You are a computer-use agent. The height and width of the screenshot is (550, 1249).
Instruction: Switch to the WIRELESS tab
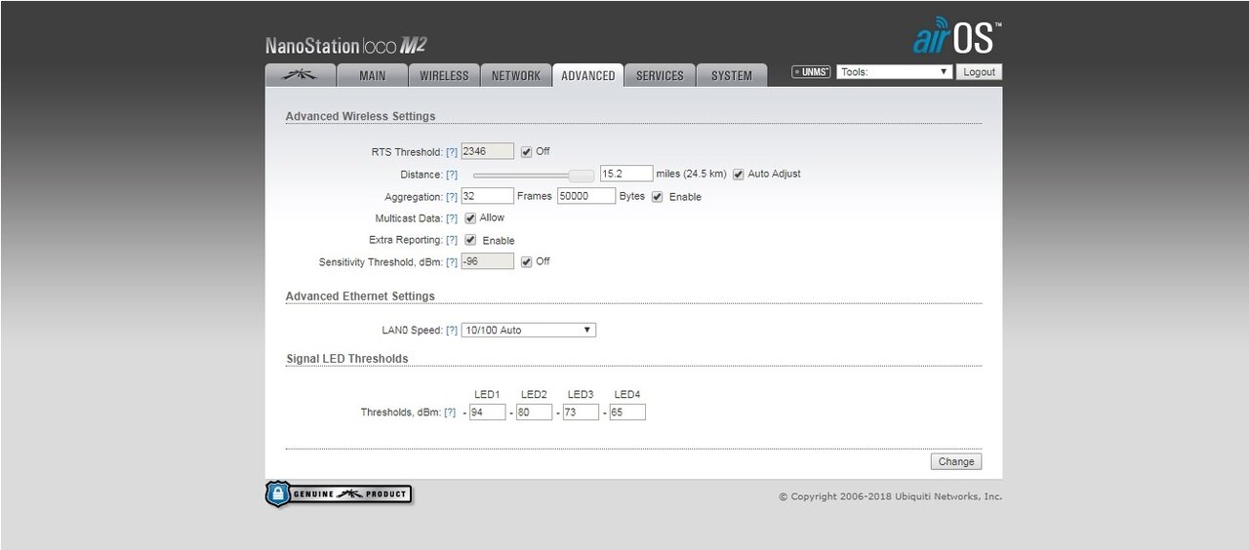click(444, 75)
